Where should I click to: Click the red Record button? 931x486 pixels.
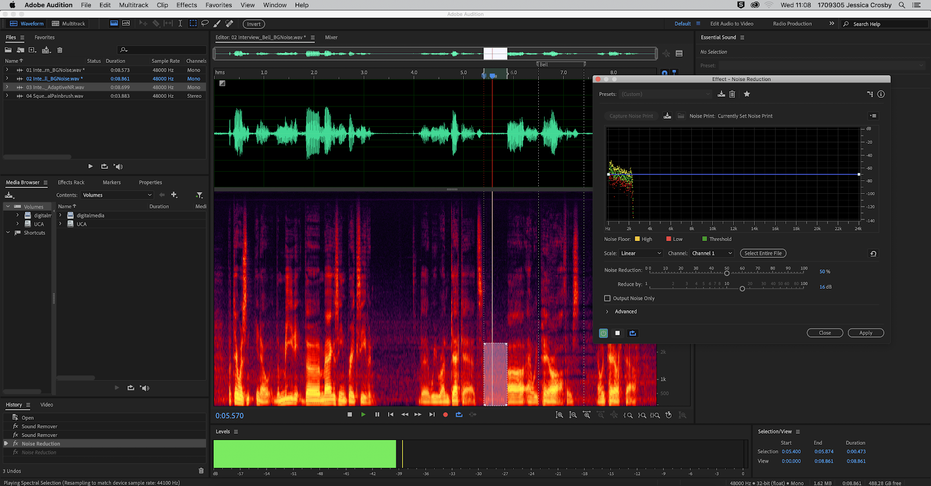click(445, 414)
